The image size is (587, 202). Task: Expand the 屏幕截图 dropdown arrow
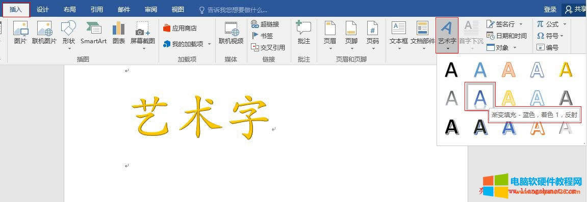click(144, 48)
